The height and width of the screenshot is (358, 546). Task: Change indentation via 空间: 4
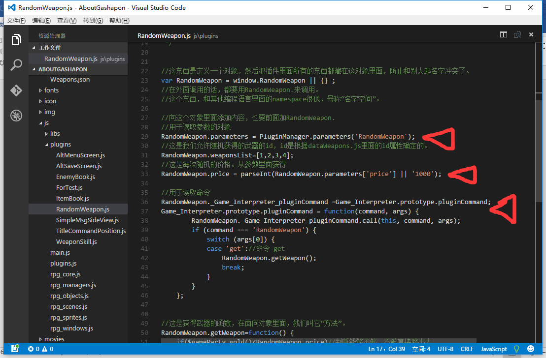421,349
